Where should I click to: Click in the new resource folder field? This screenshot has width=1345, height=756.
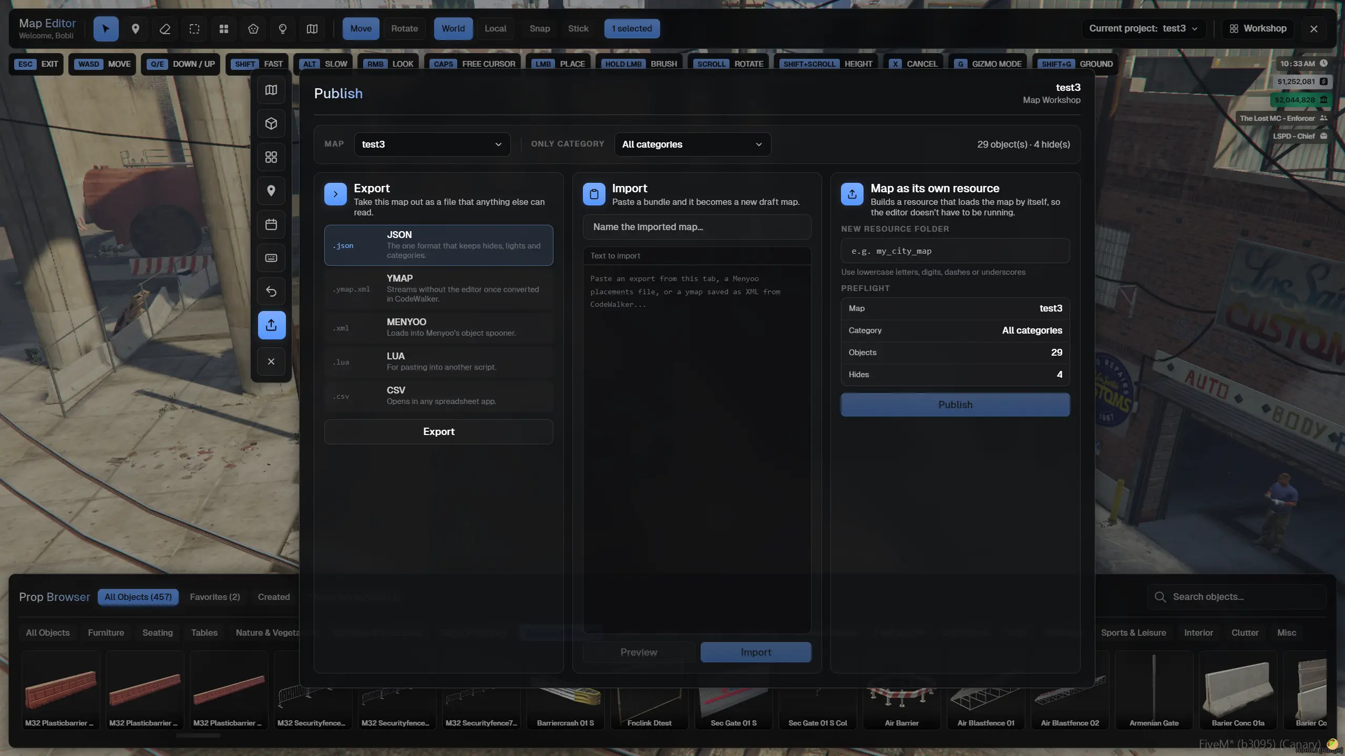pos(955,251)
